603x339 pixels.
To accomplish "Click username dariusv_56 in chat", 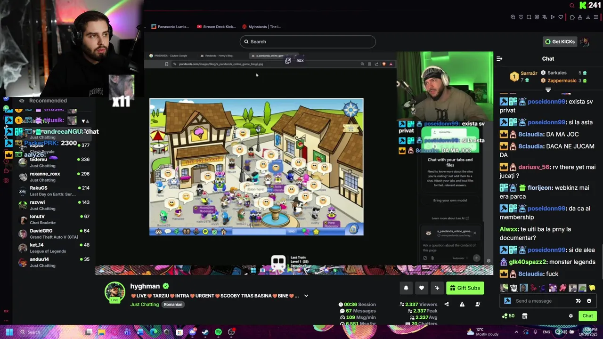I will coord(534,167).
